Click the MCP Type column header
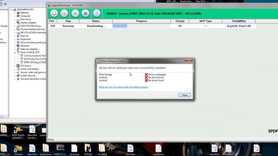Image resolution: width=278 pixels, height=156 pixels. click(x=205, y=21)
